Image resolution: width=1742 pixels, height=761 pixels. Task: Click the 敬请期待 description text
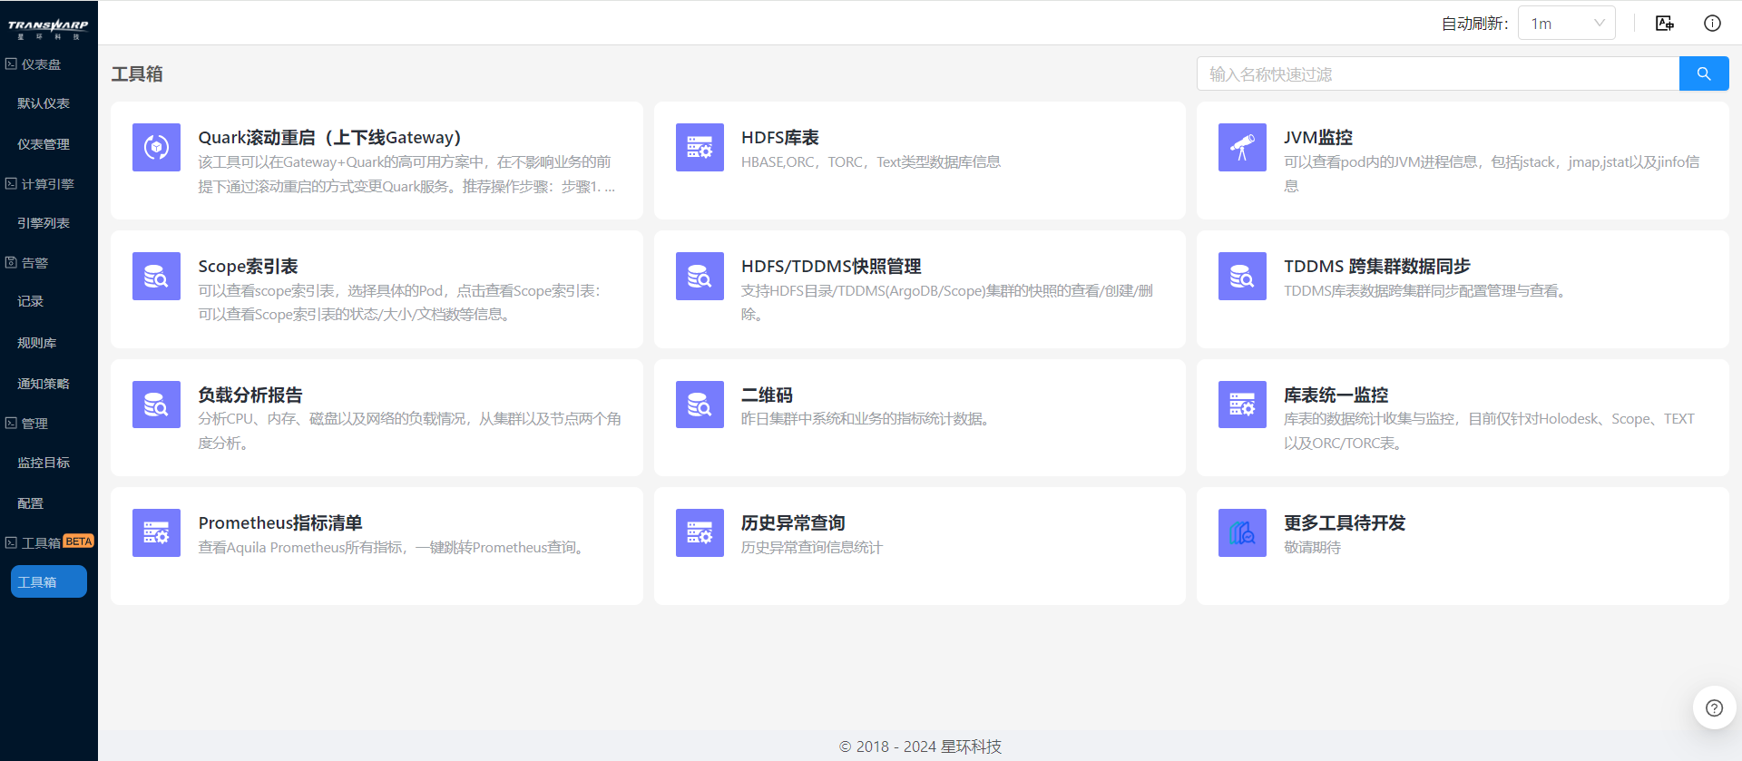1312,548
